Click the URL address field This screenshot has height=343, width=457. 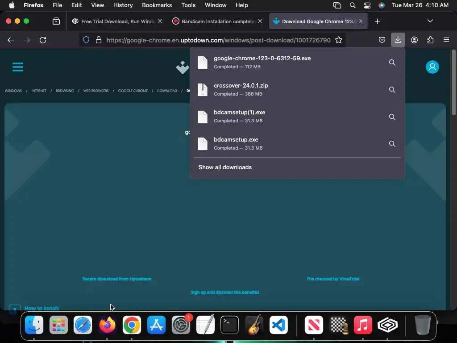[218, 40]
